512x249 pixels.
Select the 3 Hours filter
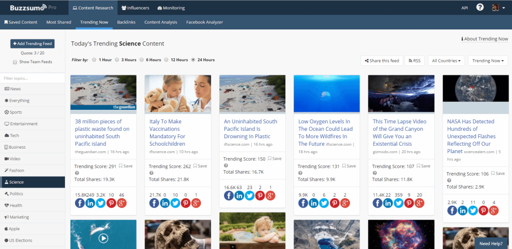pos(117,60)
